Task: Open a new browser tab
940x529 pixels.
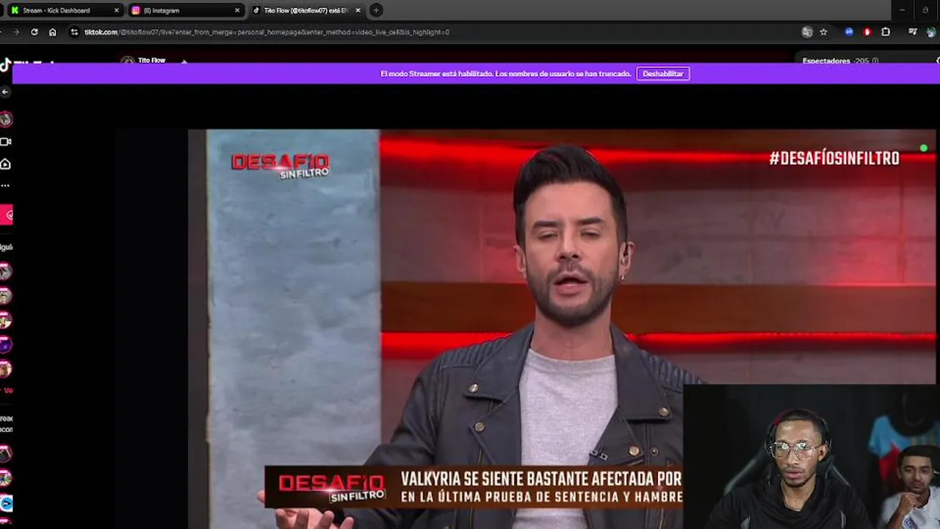Action: pos(376,10)
